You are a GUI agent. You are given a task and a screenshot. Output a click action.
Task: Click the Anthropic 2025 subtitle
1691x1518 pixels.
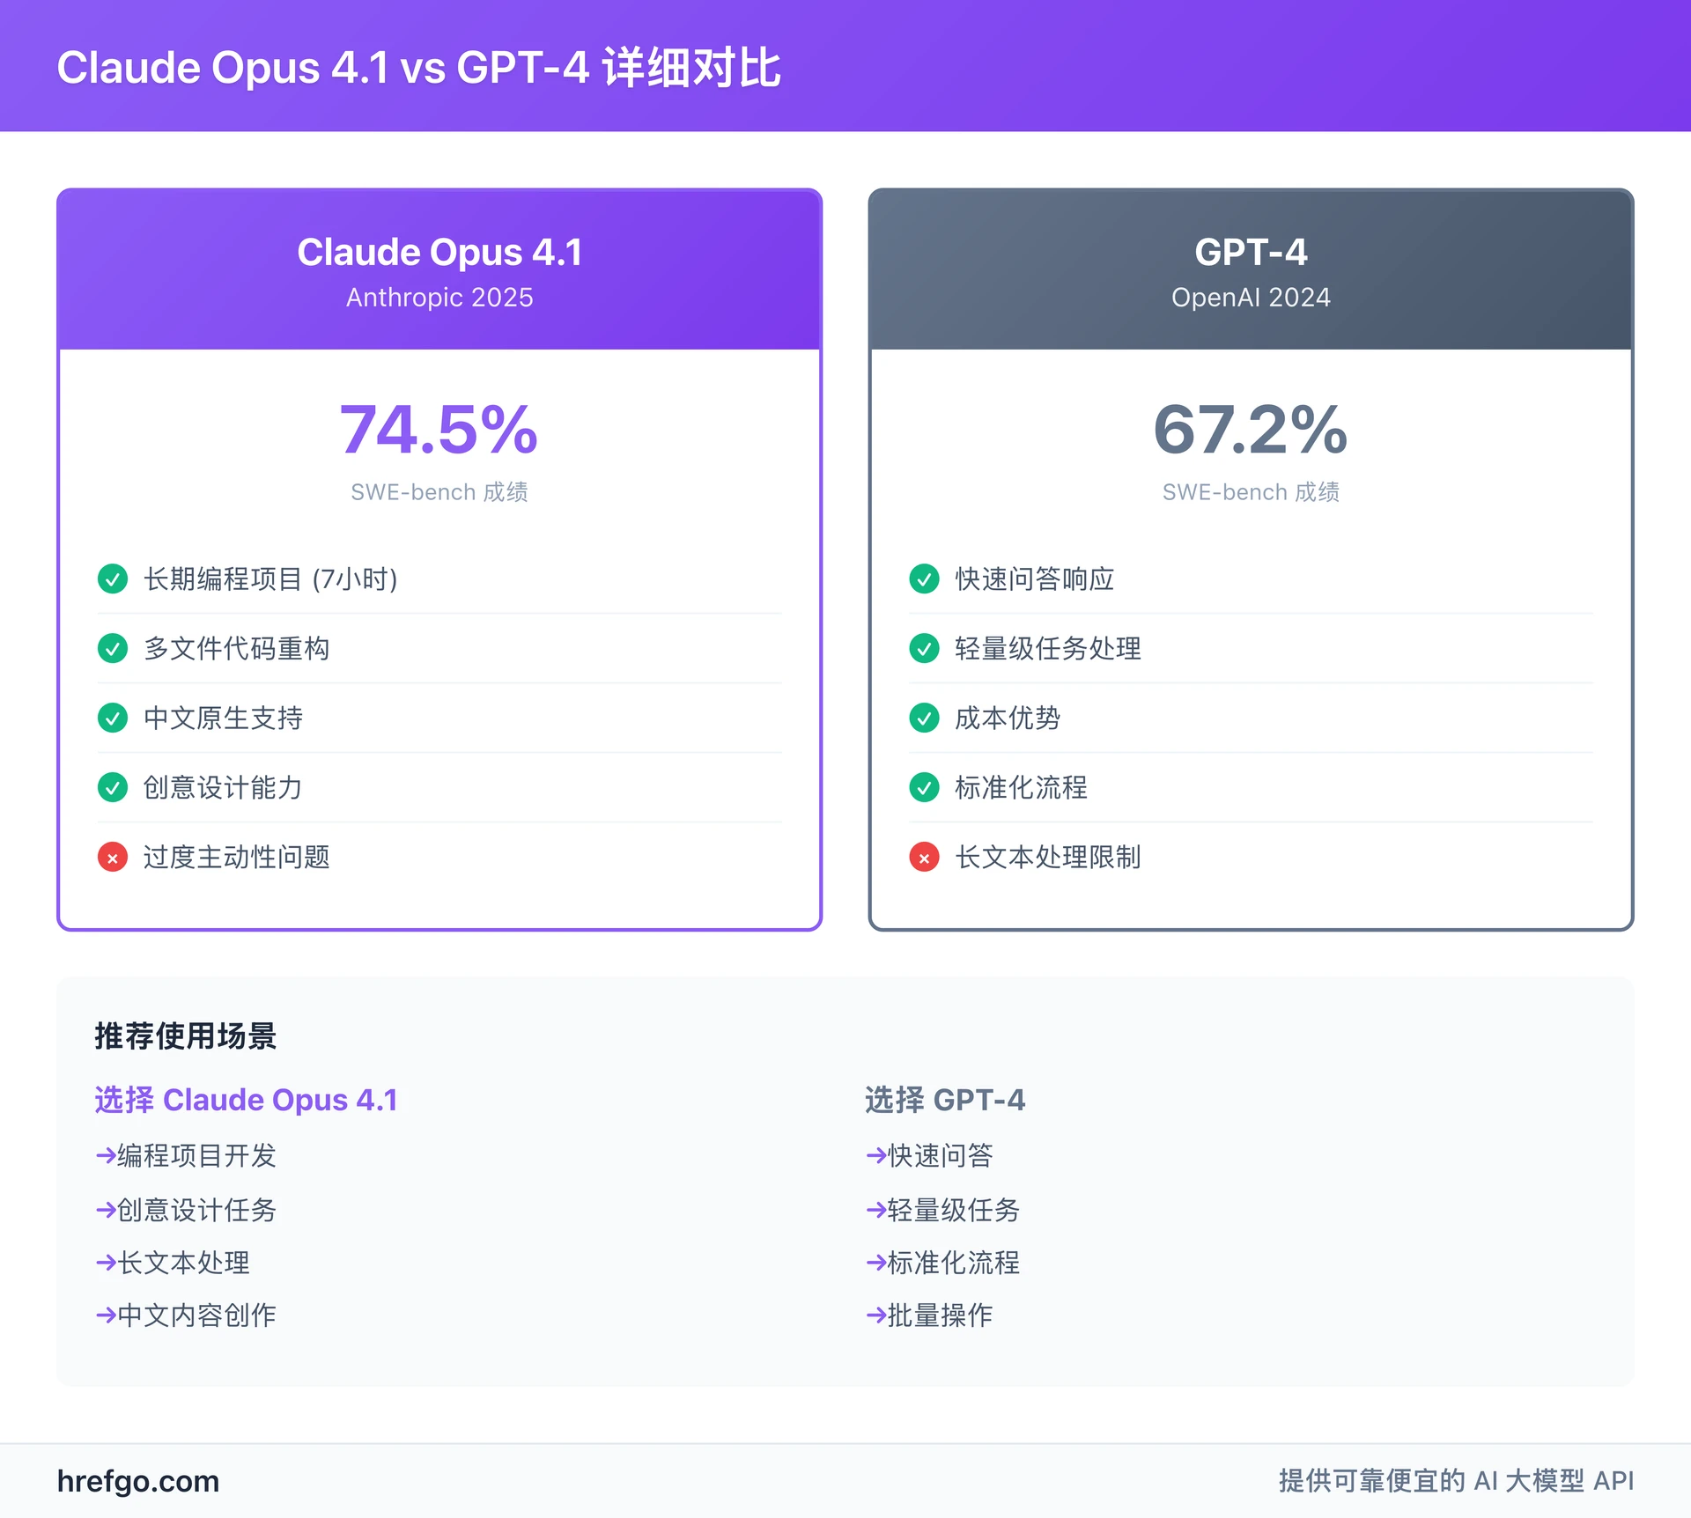[x=439, y=298]
